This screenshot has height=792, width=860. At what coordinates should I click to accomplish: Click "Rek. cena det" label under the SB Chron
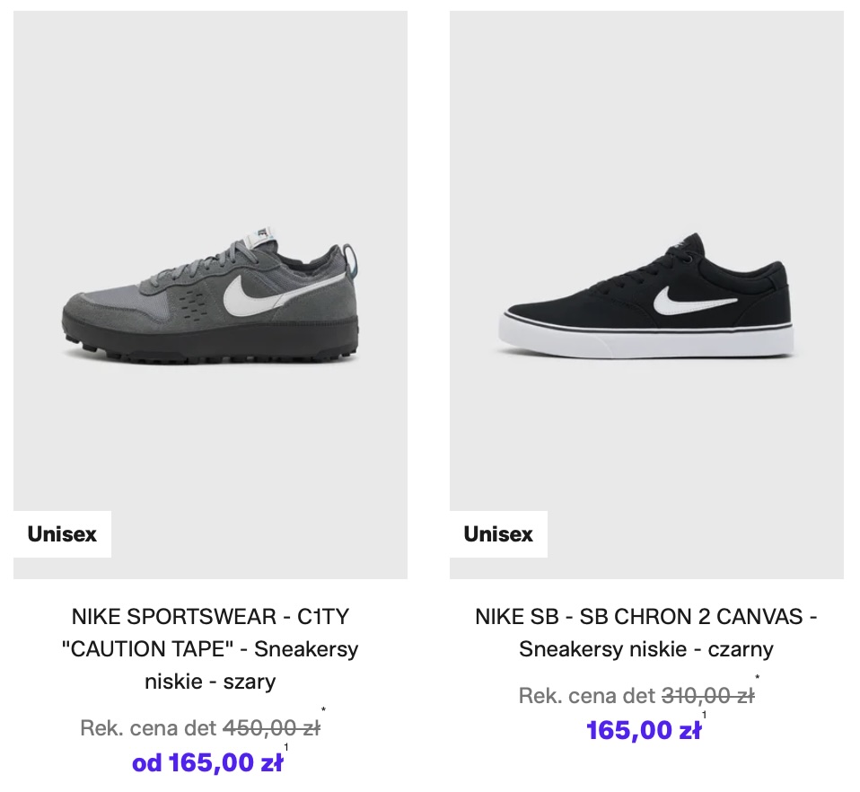586,695
